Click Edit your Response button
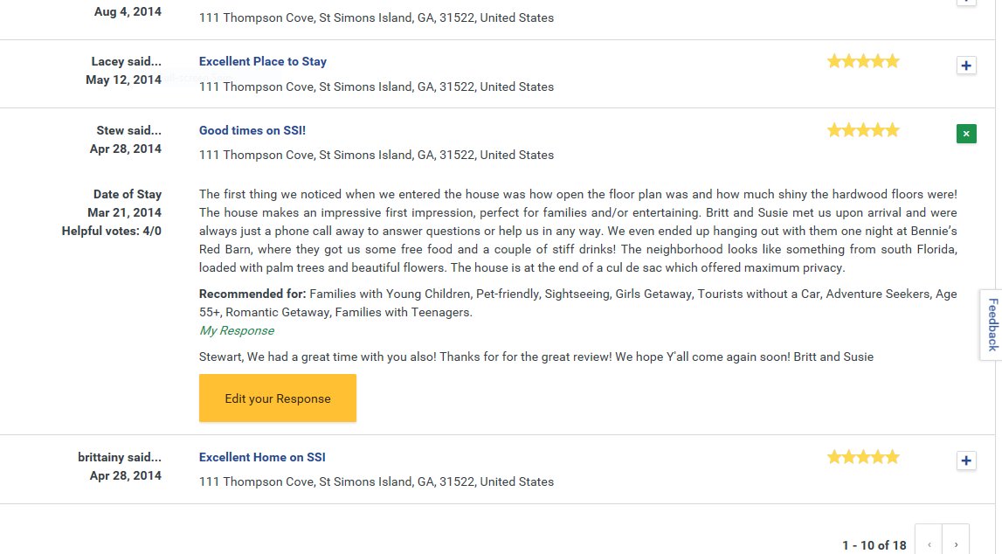The width and height of the screenshot is (1002, 554). (277, 398)
